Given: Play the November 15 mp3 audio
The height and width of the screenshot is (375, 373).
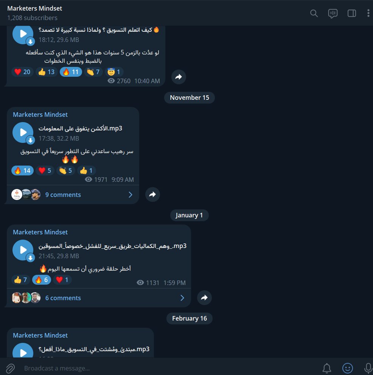Looking at the screenshot, I should tap(23, 132).
